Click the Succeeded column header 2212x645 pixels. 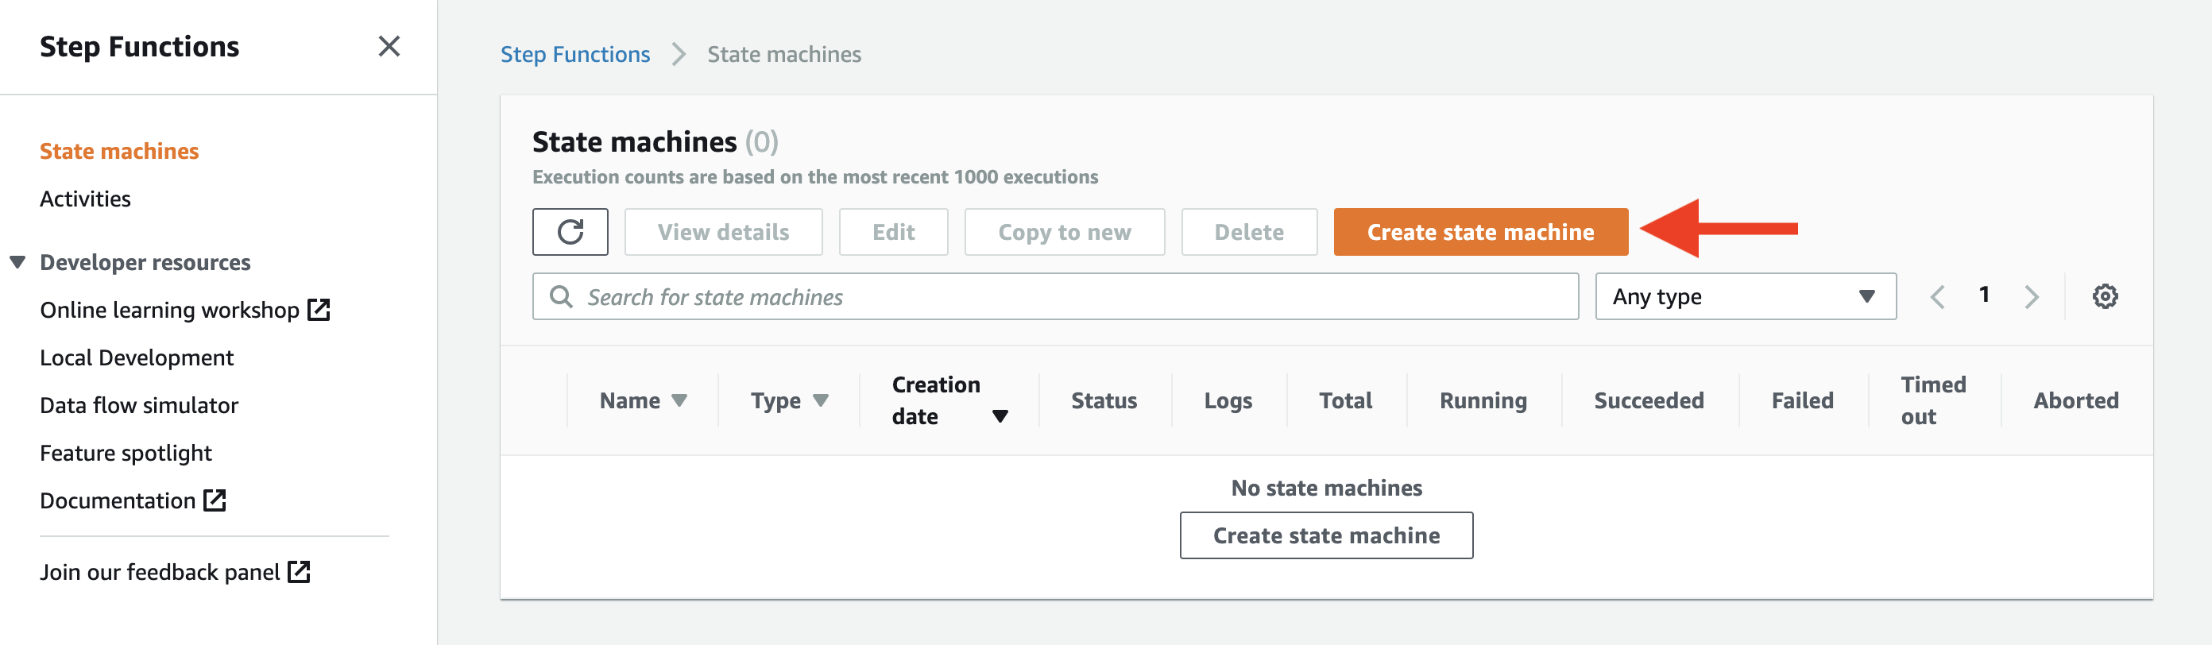1649,400
